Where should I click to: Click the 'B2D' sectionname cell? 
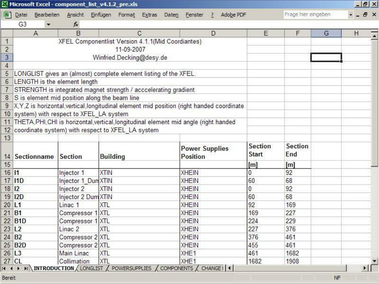36,245
